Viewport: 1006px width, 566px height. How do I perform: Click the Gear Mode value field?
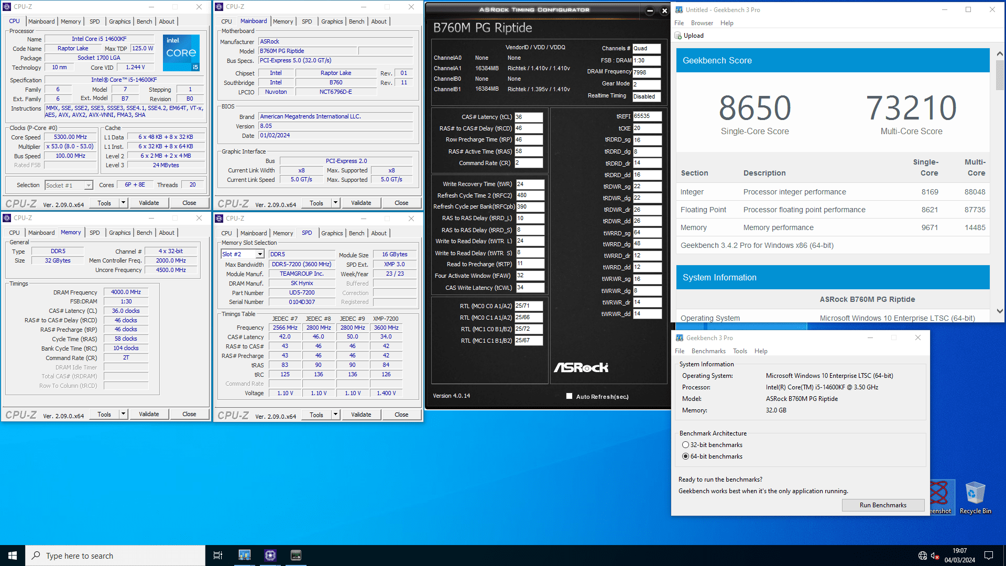tap(647, 84)
